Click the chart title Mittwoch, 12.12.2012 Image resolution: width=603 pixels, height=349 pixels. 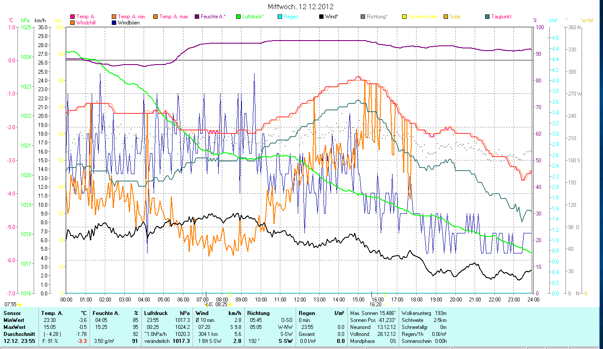pyautogui.click(x=301, y=7)
